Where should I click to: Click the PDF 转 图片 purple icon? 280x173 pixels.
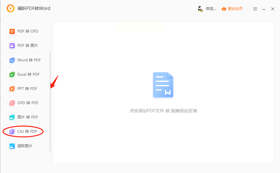coord(12,46)
